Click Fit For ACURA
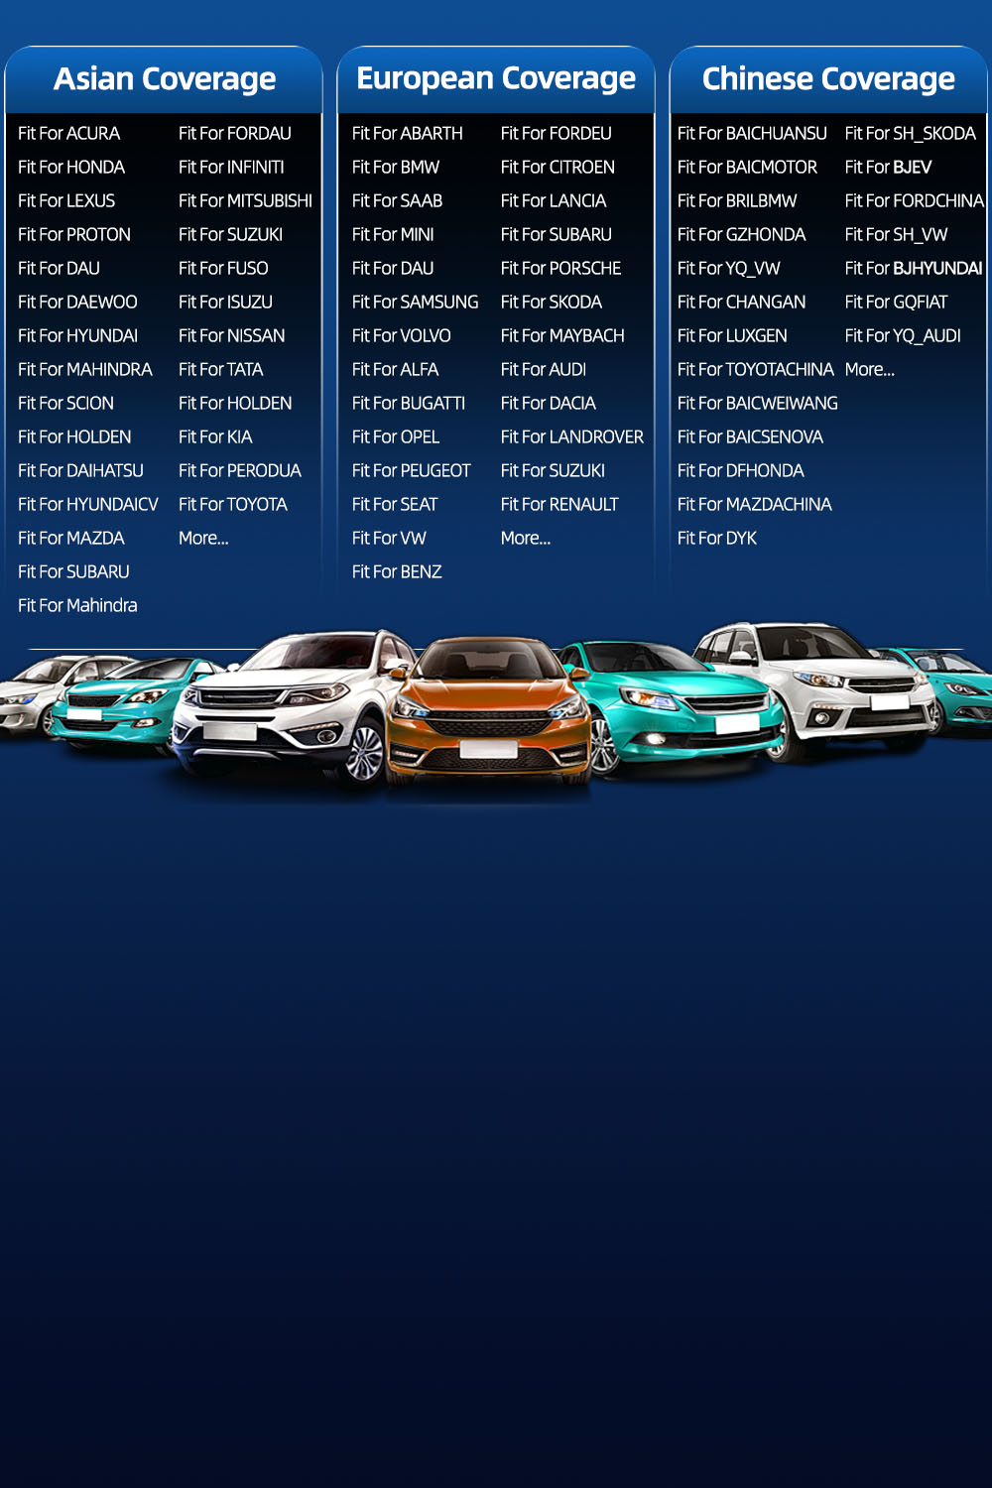992x1488 pixels. click(x=68, y=134)
